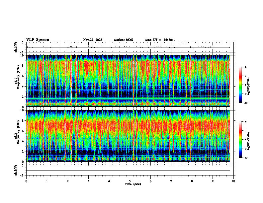Click the 'ch.3(V)' axis label

[x=16, y=170]
